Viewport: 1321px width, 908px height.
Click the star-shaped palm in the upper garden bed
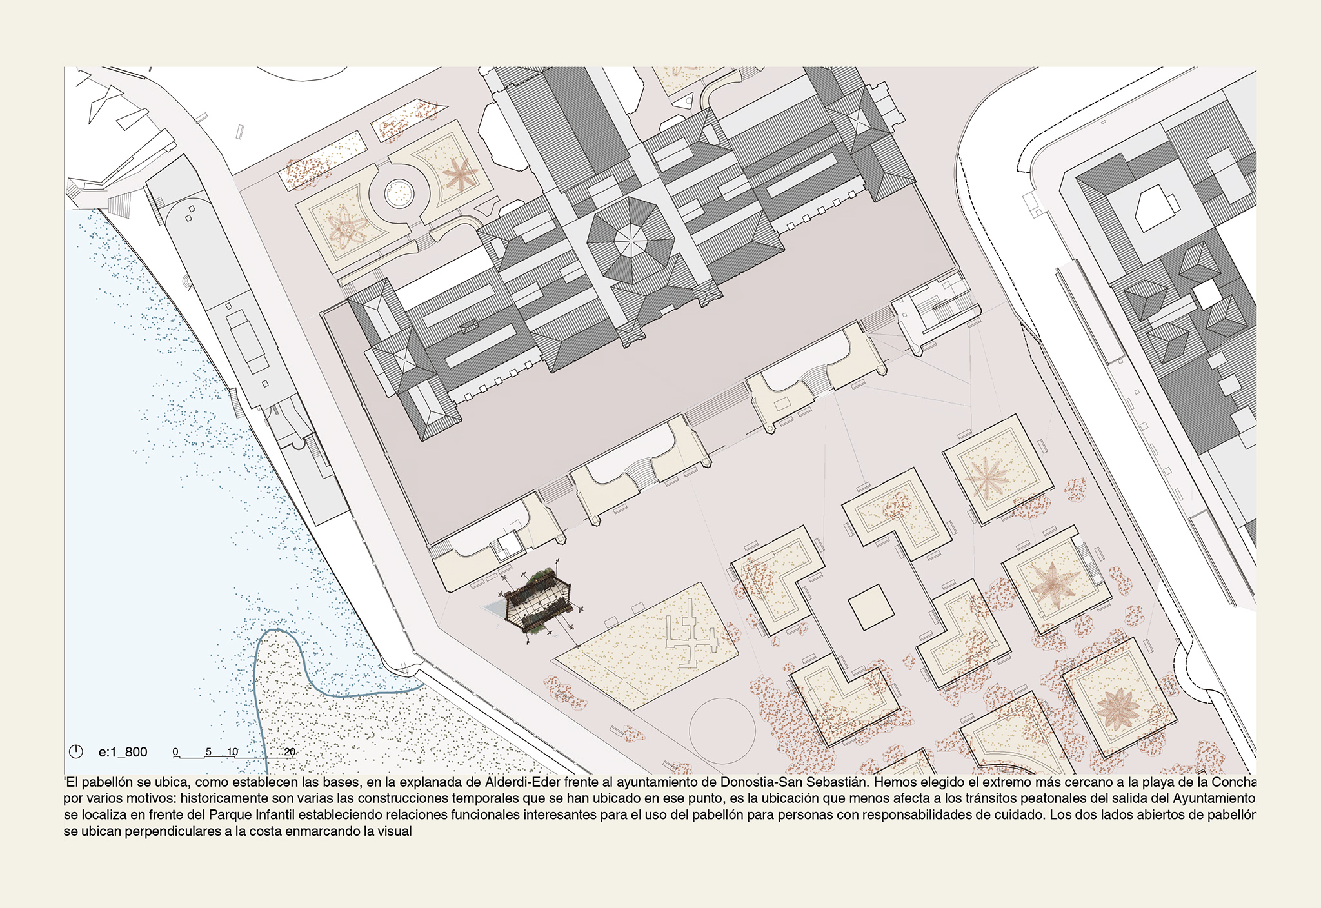[x=459, y=173]
